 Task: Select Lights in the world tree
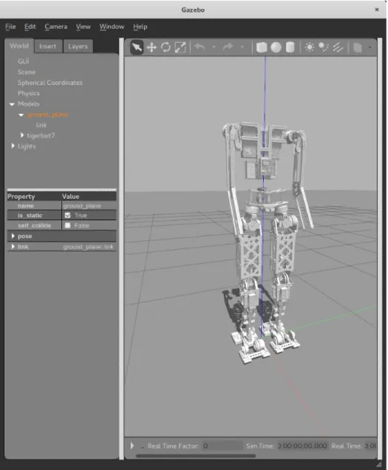(x=27, y=146)
